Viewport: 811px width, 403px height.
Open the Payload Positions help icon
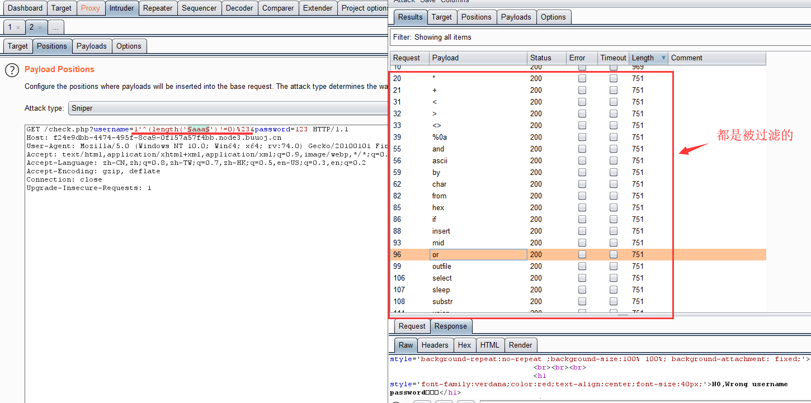(x=12, y=70)
